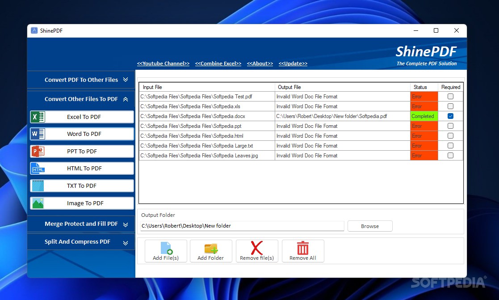This screenshot has height=300, width=499.
Task: Tick Required checkbox for Softpedia Test.pdf
Action: coord(450,97)
